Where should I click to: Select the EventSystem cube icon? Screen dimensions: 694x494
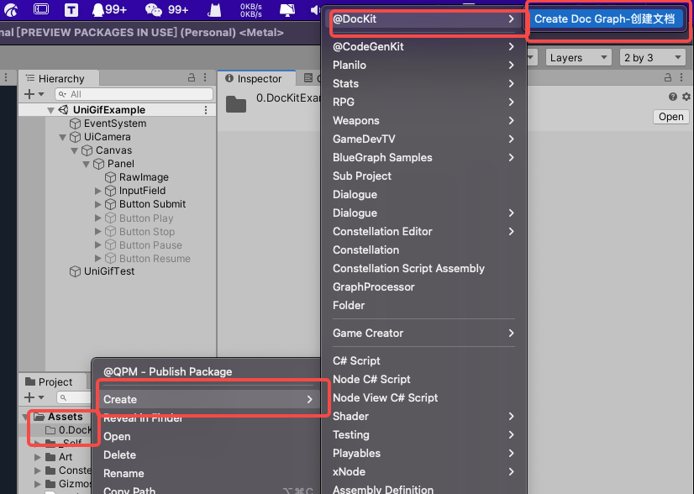click(x=76, y=123)
